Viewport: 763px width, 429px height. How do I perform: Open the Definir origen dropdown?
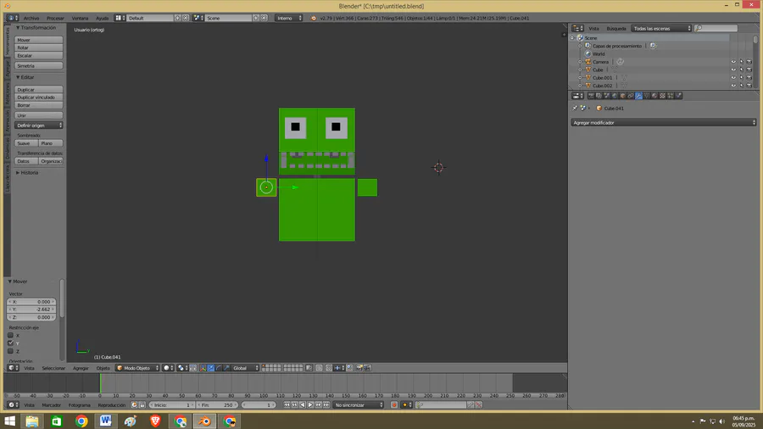pyautogui.click(x=39, y=125)
